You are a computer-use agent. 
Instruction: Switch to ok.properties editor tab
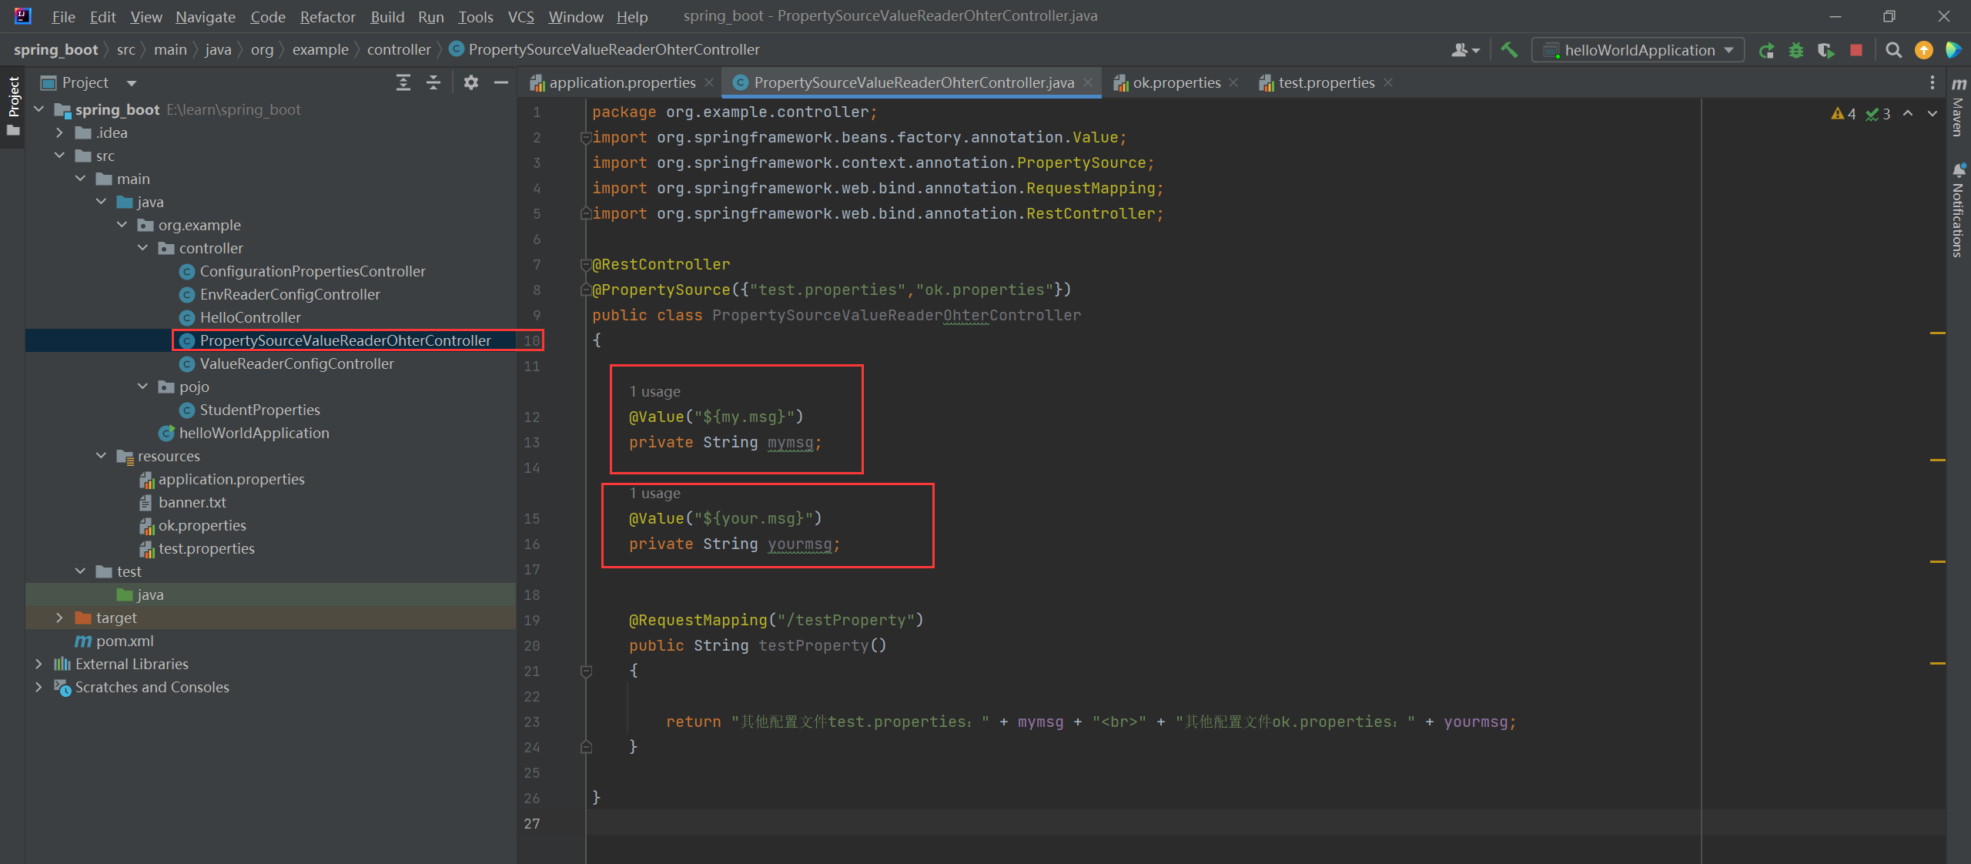pyautogui.click(x=1176, y=82)
